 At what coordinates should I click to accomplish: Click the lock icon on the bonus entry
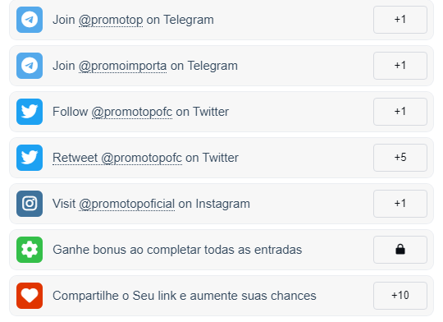(400, 250)
